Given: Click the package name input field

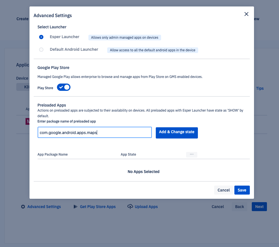Looking at the screenshot, I should pyautogui.click(x=95, y=132).
